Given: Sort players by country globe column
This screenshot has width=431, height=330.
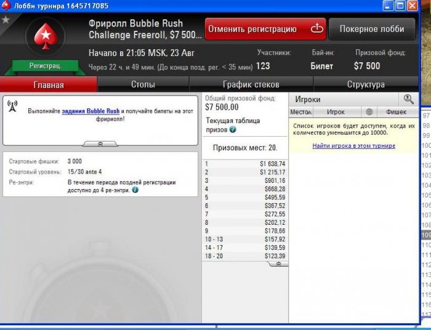Looking at the screenshot, I should pos(369,112).
